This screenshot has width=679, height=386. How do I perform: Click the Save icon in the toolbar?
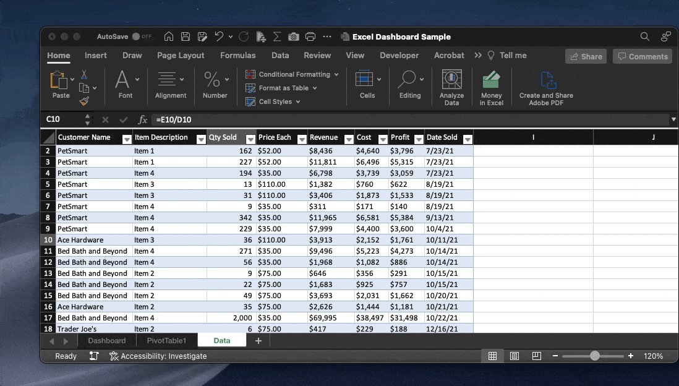pos(185,36)
